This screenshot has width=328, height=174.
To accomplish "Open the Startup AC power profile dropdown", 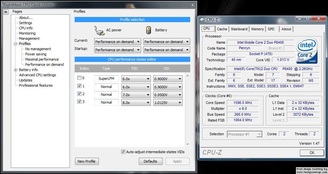I will [117, 50].
